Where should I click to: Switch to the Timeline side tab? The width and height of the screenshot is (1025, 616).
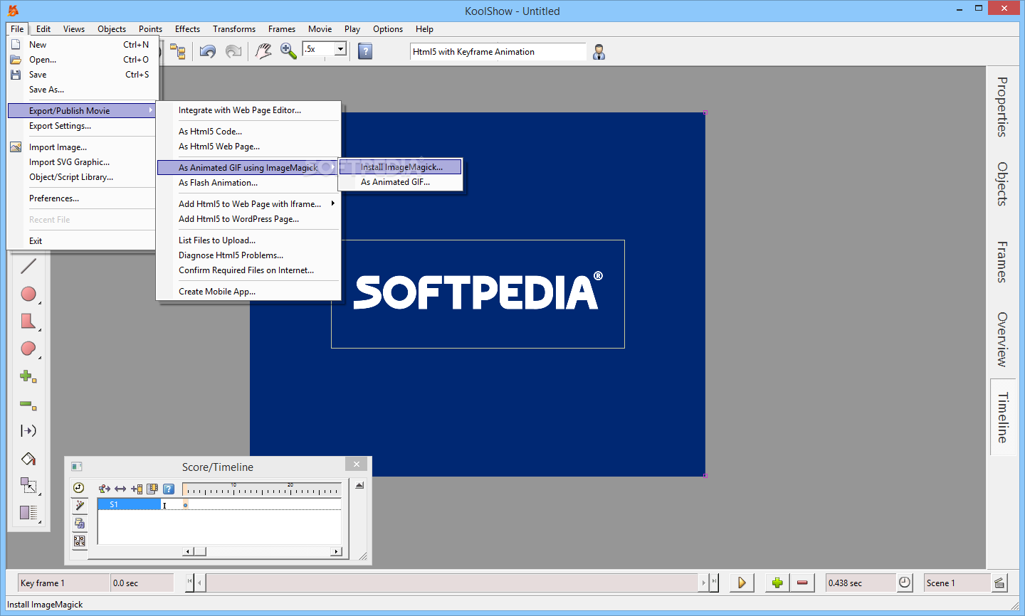1002,418
